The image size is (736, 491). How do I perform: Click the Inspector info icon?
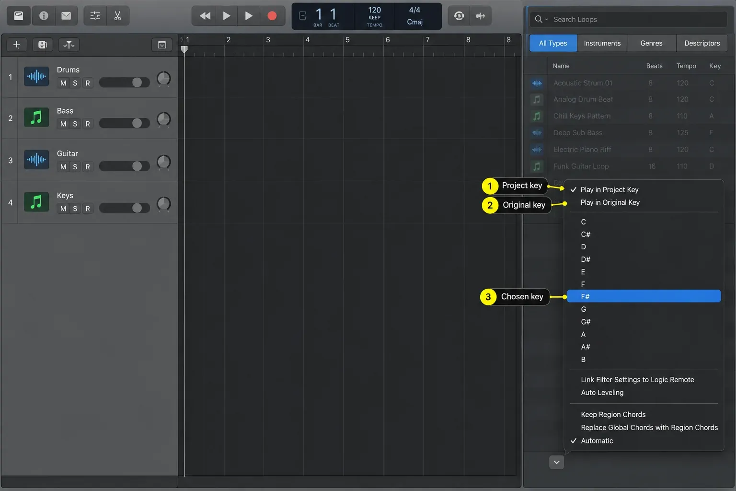[x=44, y=16]
